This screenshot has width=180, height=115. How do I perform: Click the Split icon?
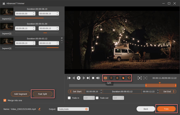click(105, 78)
